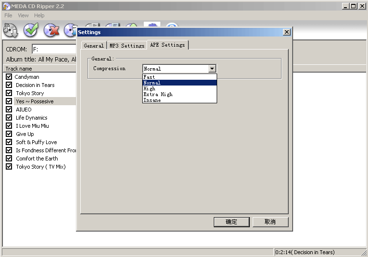Select the Life Dynamics track name

(31, 118)
